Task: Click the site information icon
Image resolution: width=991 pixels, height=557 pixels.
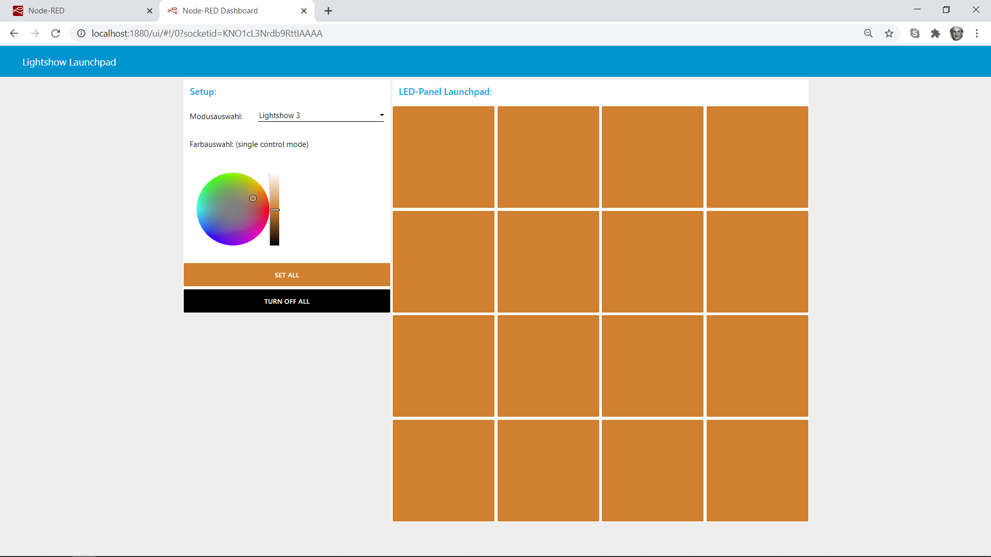Action: 81,34
